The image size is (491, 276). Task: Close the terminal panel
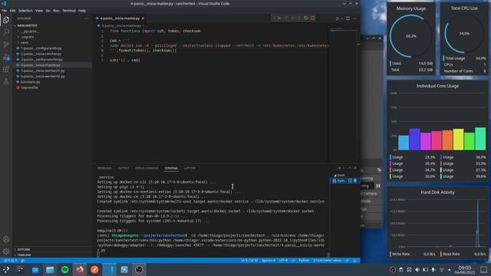click(x=355, y=169)
